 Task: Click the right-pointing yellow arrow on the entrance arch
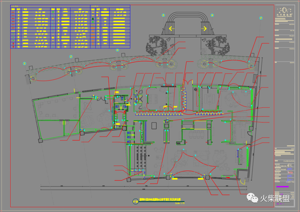[204, 28]
